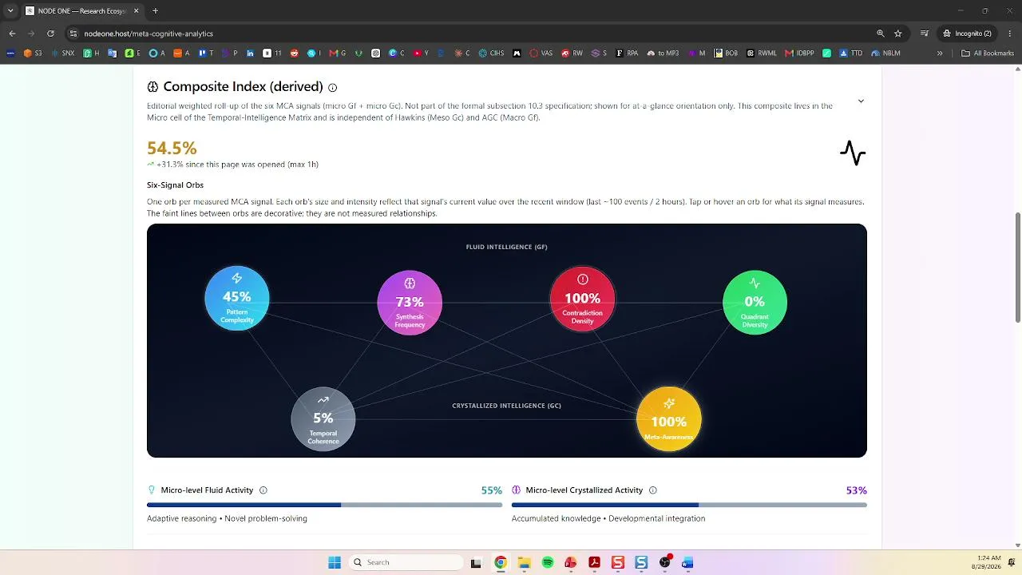The image size is (1022, 575).
Task: Open the browser zoom magnifier icon
Action: coord(881,34)
